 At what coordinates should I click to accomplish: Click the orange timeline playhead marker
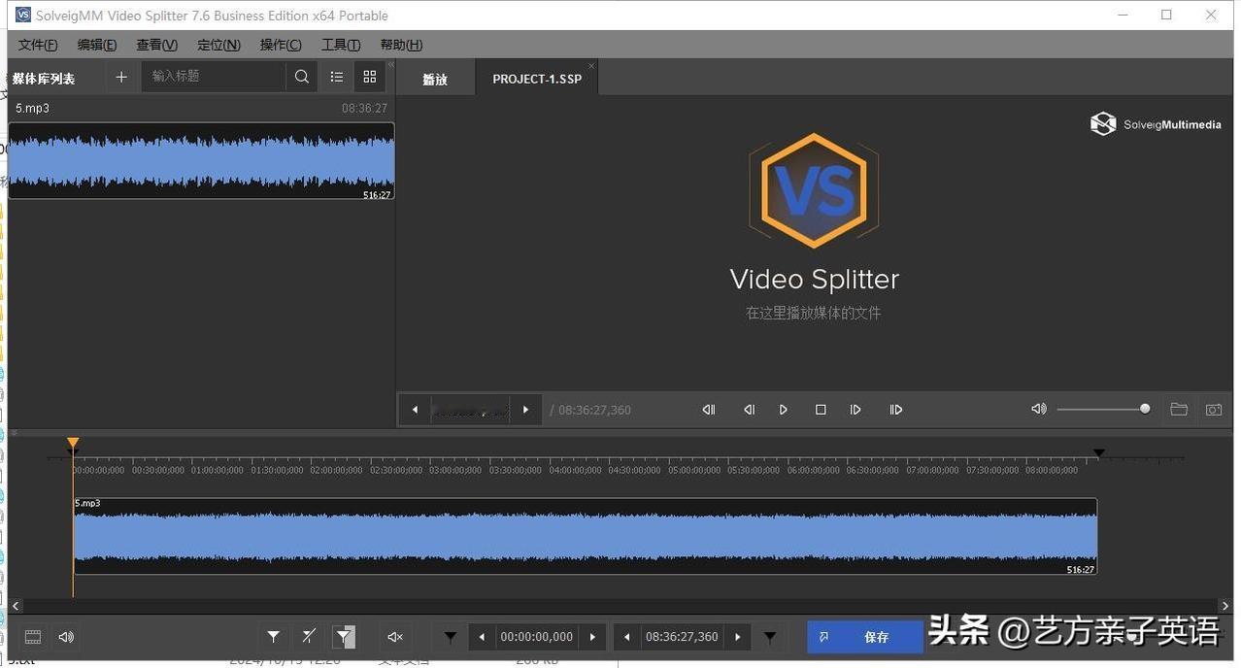(73, 444)
